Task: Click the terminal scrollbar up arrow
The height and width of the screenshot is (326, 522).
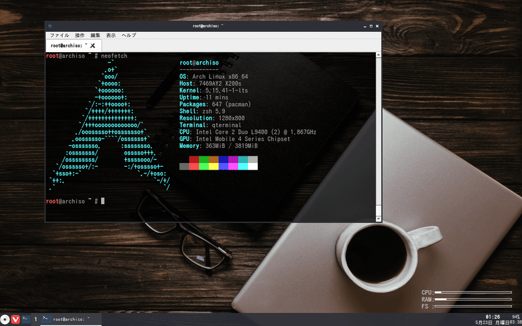Action: pos(378,55)
